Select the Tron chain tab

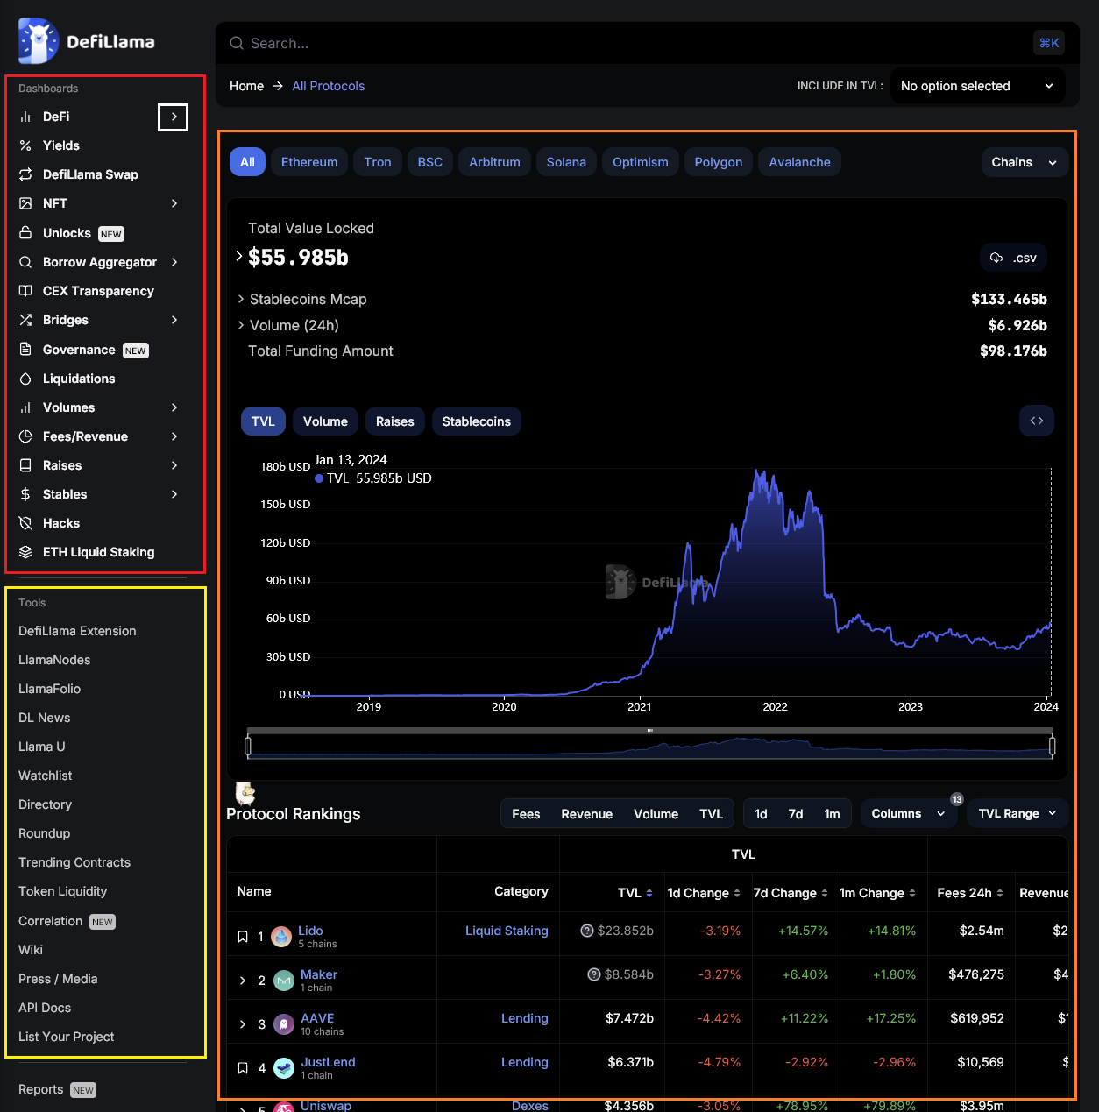tap(378, 162)
